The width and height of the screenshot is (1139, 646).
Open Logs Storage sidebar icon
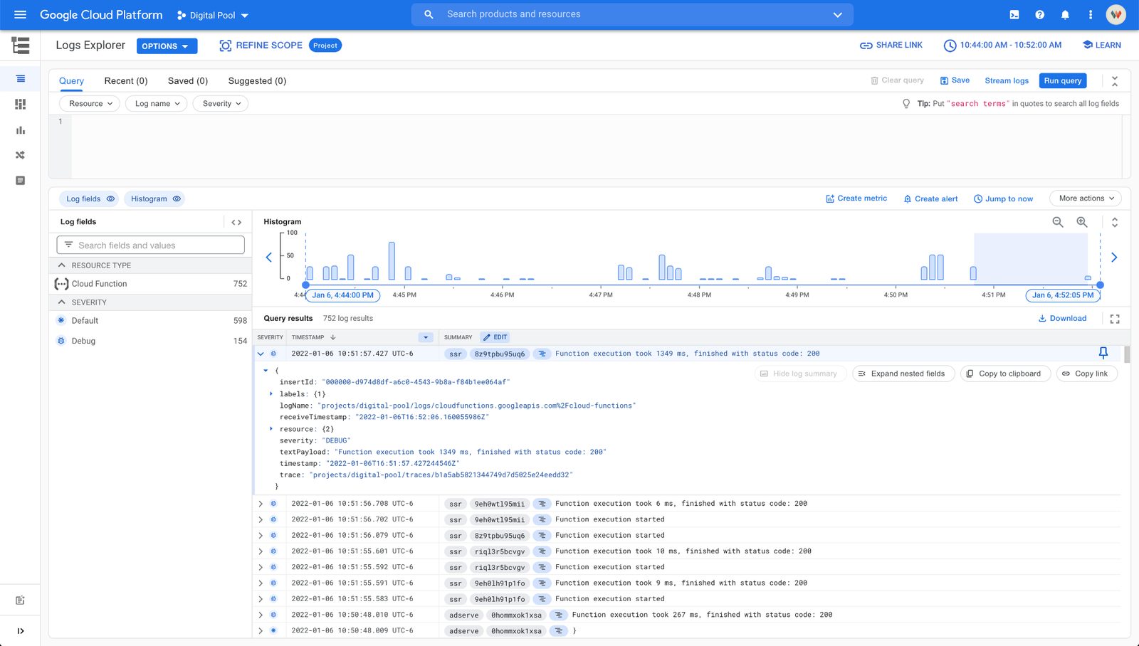click(x=20, y=181)
